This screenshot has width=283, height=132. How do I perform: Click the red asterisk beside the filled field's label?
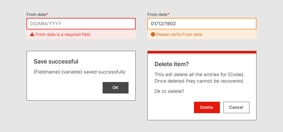point(169,14)
